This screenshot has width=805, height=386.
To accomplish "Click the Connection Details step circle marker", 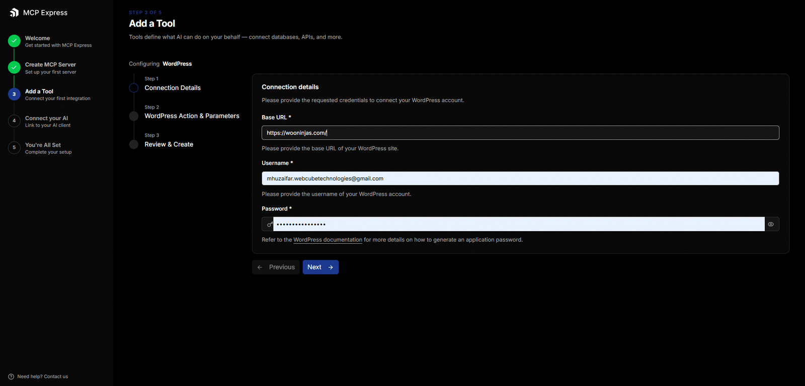I will pos(134,88).
